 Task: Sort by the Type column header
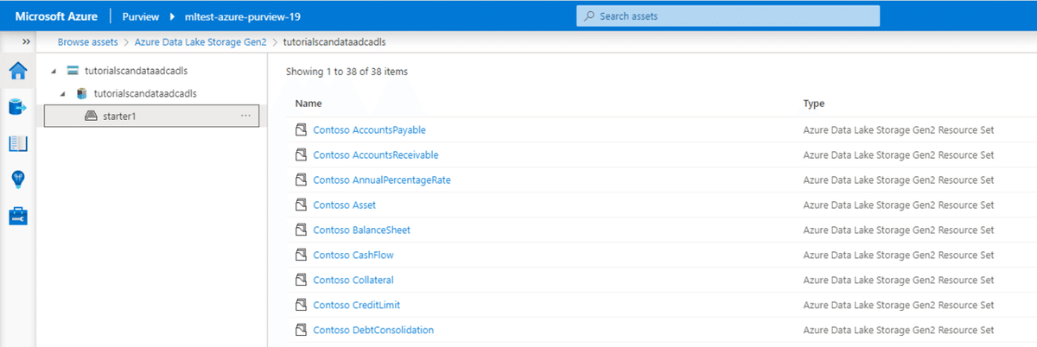pyautogui.click(x=814, y=104)
